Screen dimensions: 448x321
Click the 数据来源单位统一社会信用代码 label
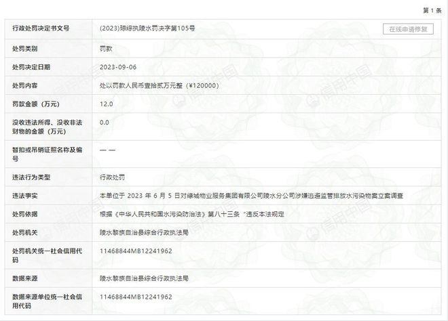click(47, 301)
